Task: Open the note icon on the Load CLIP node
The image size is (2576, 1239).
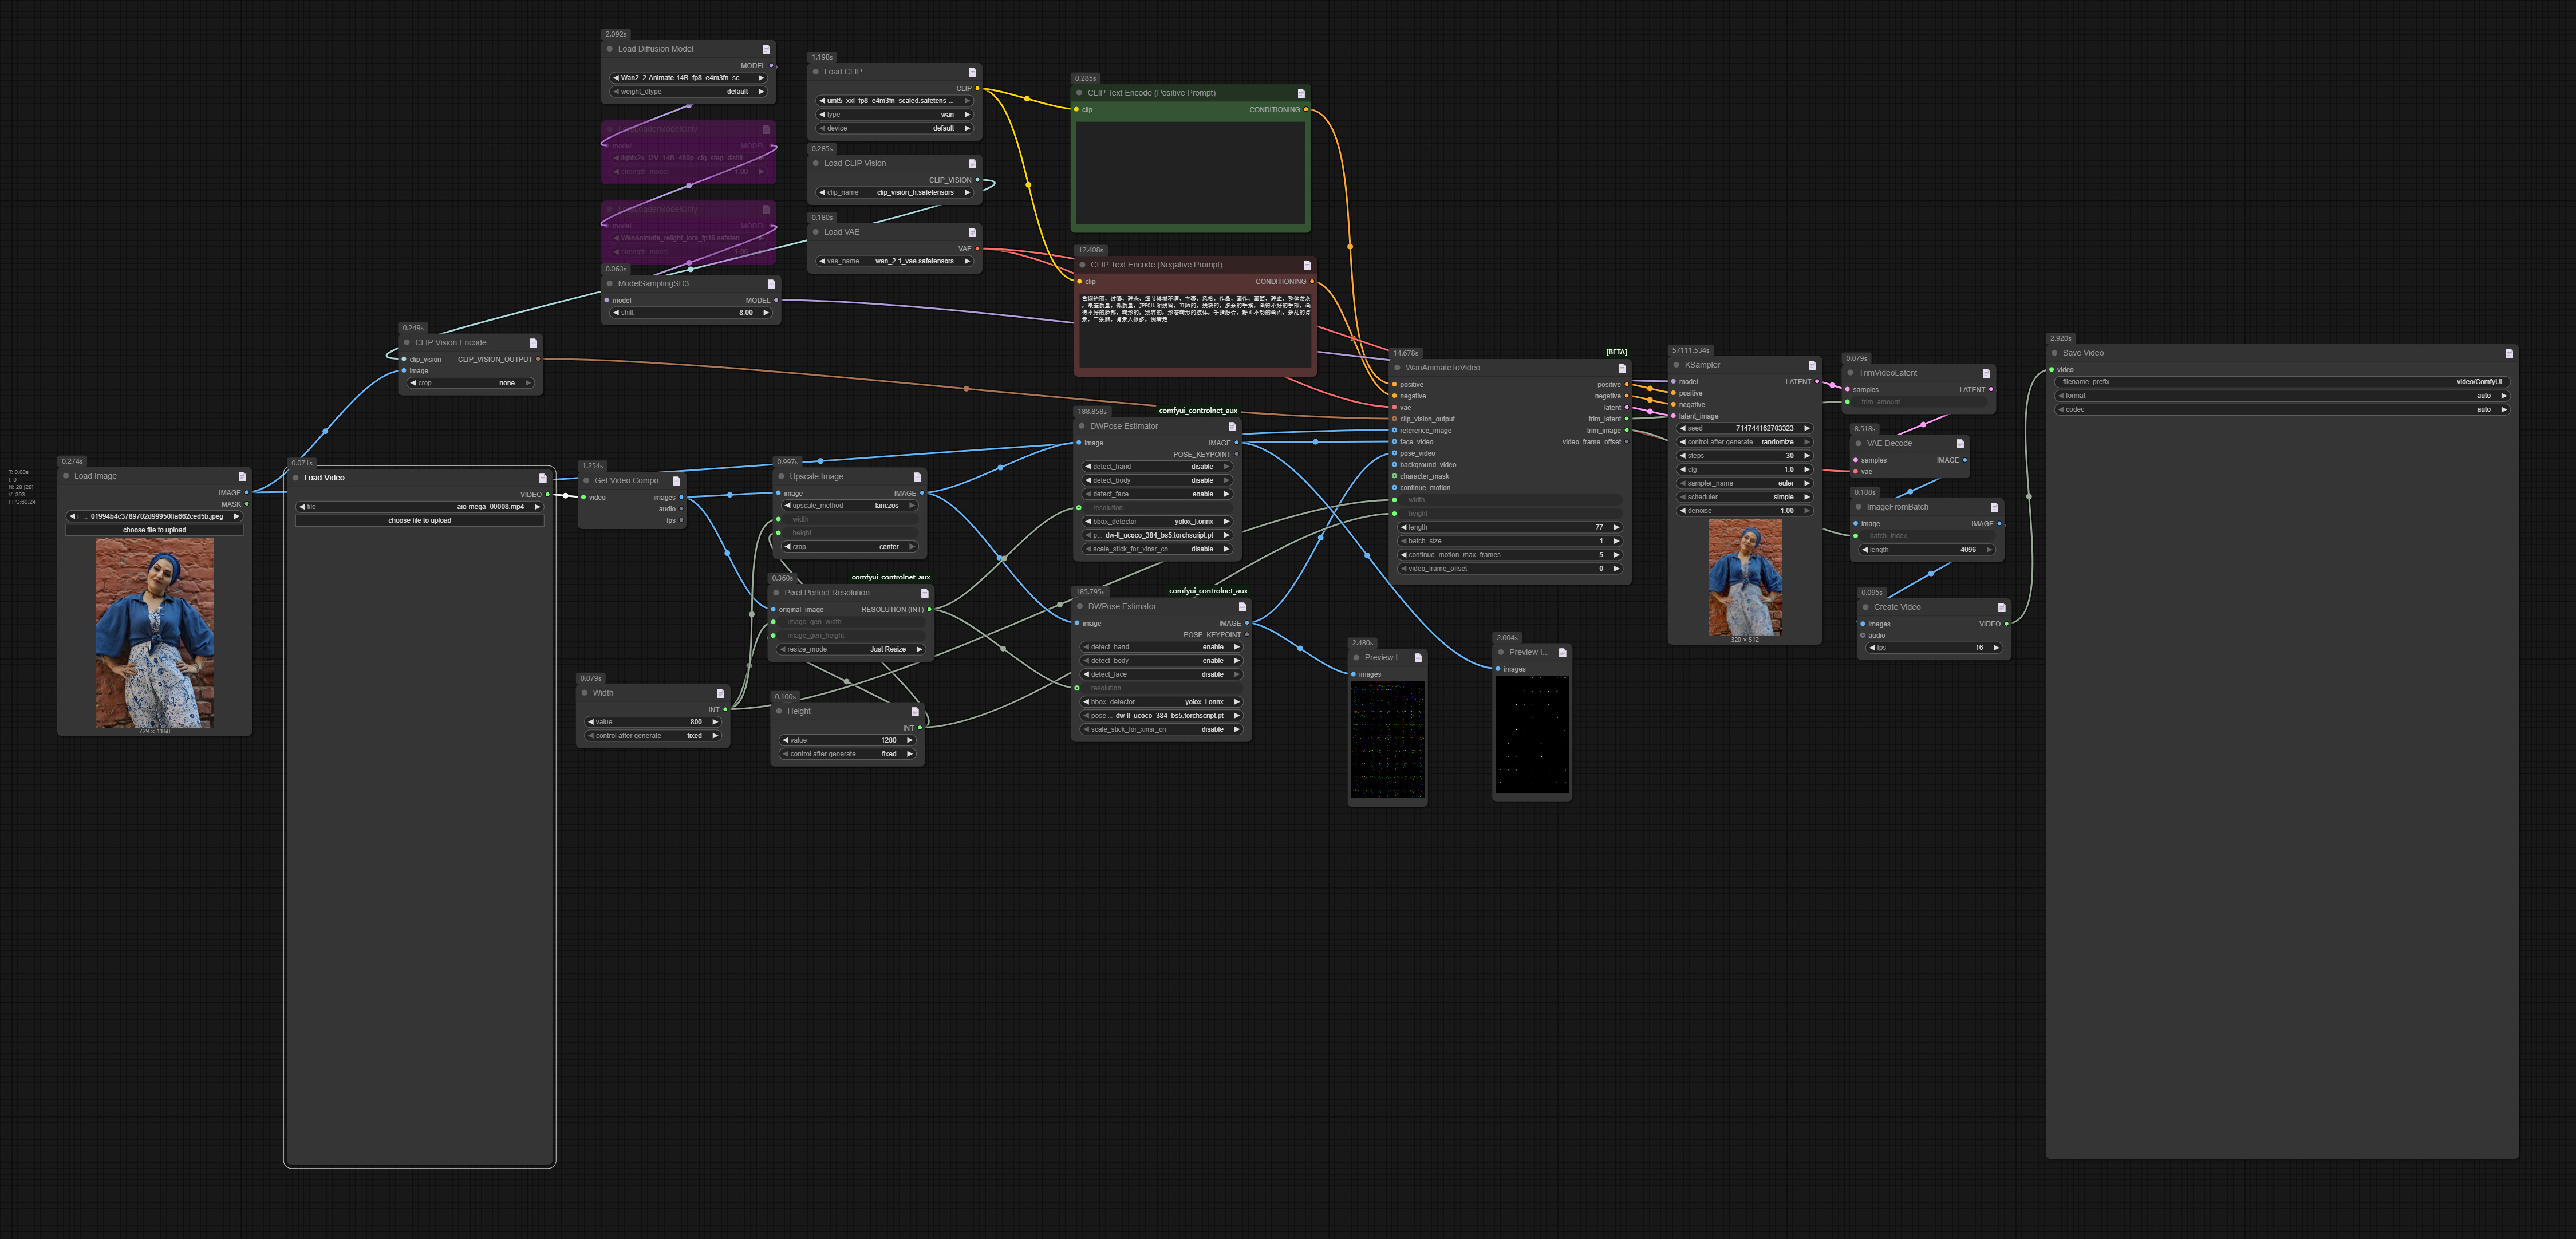Action: tap(972, 72)
